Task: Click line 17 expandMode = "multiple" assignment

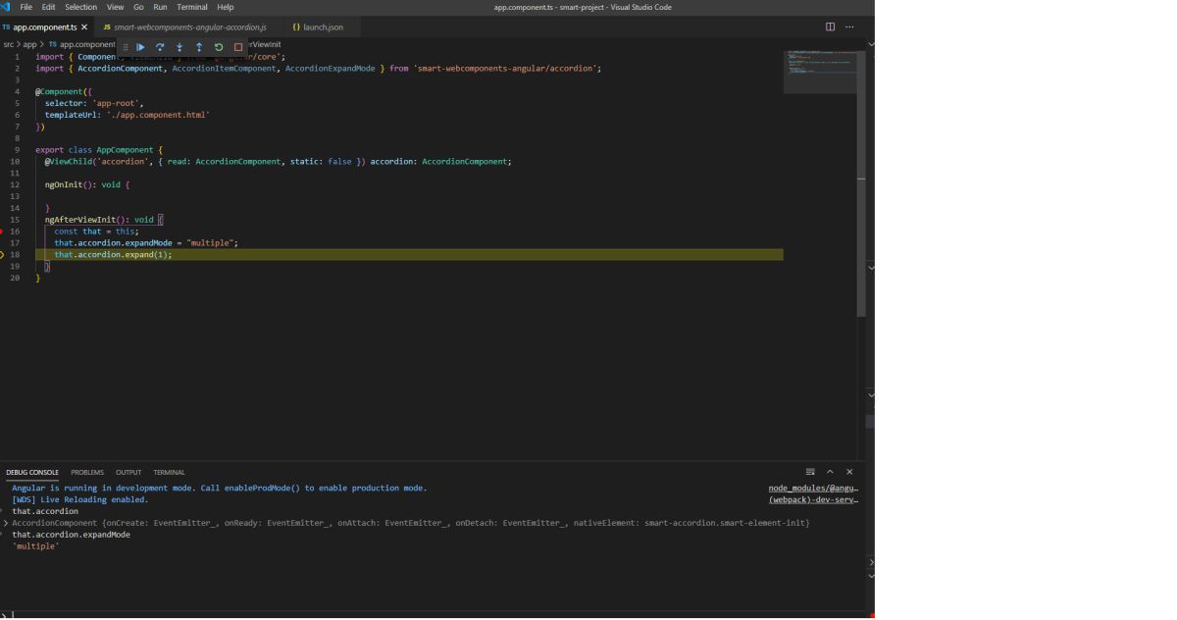Action: point(146,243)
